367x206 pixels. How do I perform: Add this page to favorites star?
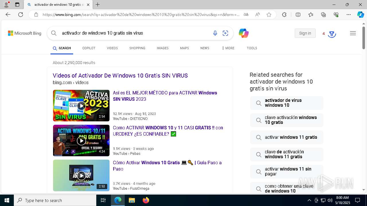click(269, 15)
